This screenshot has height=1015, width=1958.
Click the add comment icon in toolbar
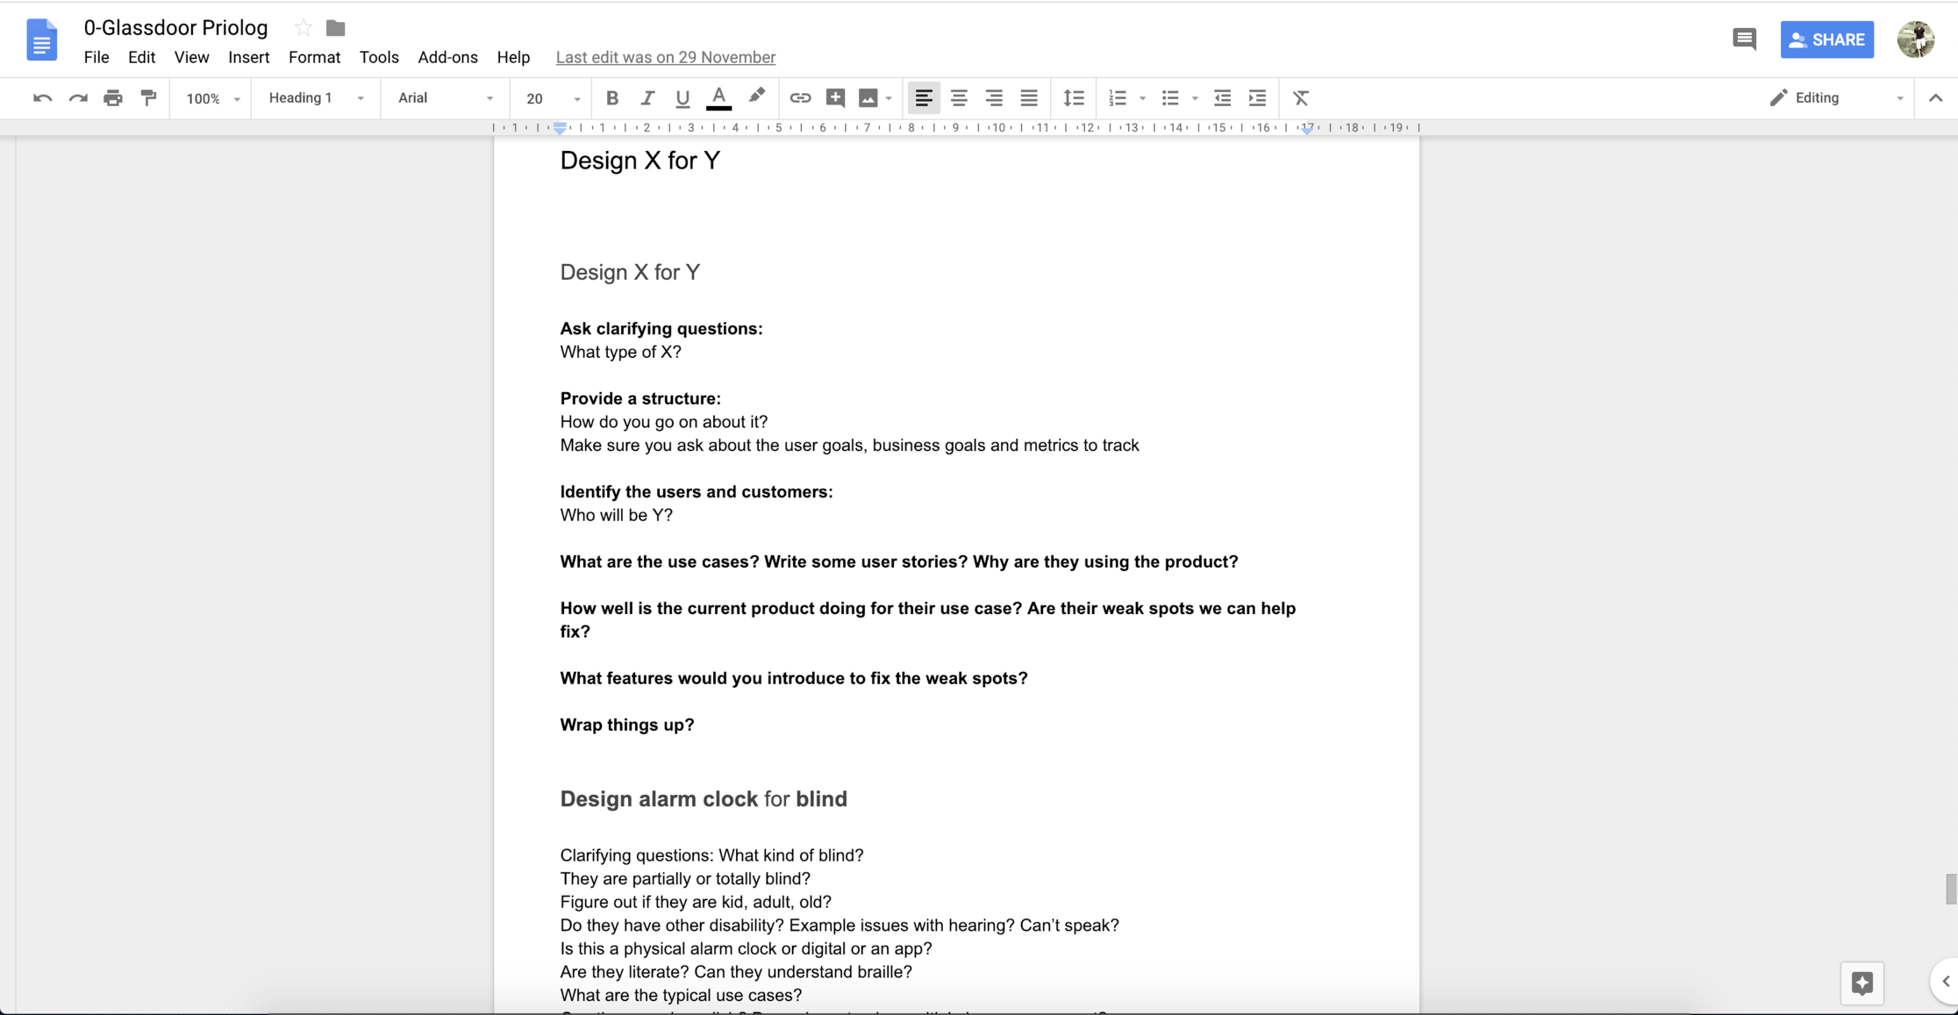(x=835, y=98)
